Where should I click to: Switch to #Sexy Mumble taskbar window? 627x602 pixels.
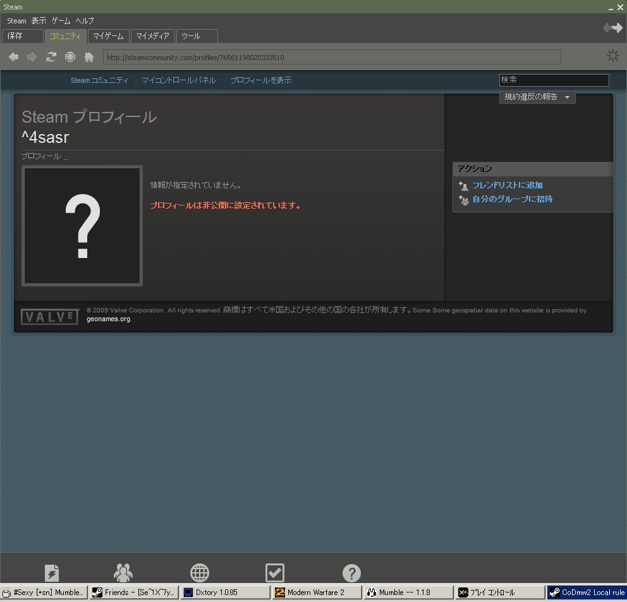click(x=44, y=593)
